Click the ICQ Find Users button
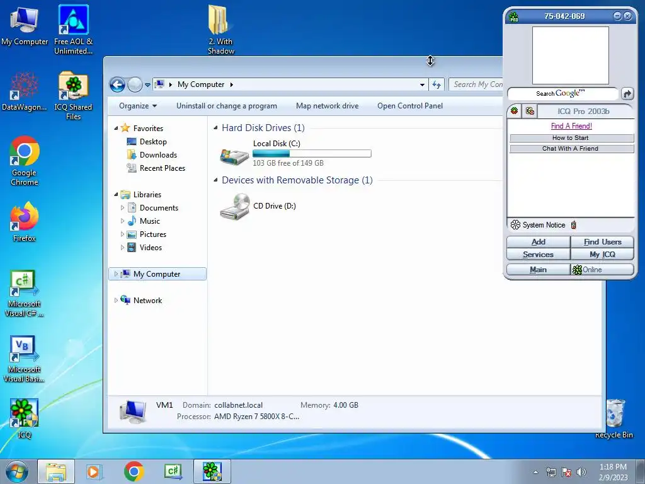The height and width of the screenshot is (484, 645). [603, 242]
